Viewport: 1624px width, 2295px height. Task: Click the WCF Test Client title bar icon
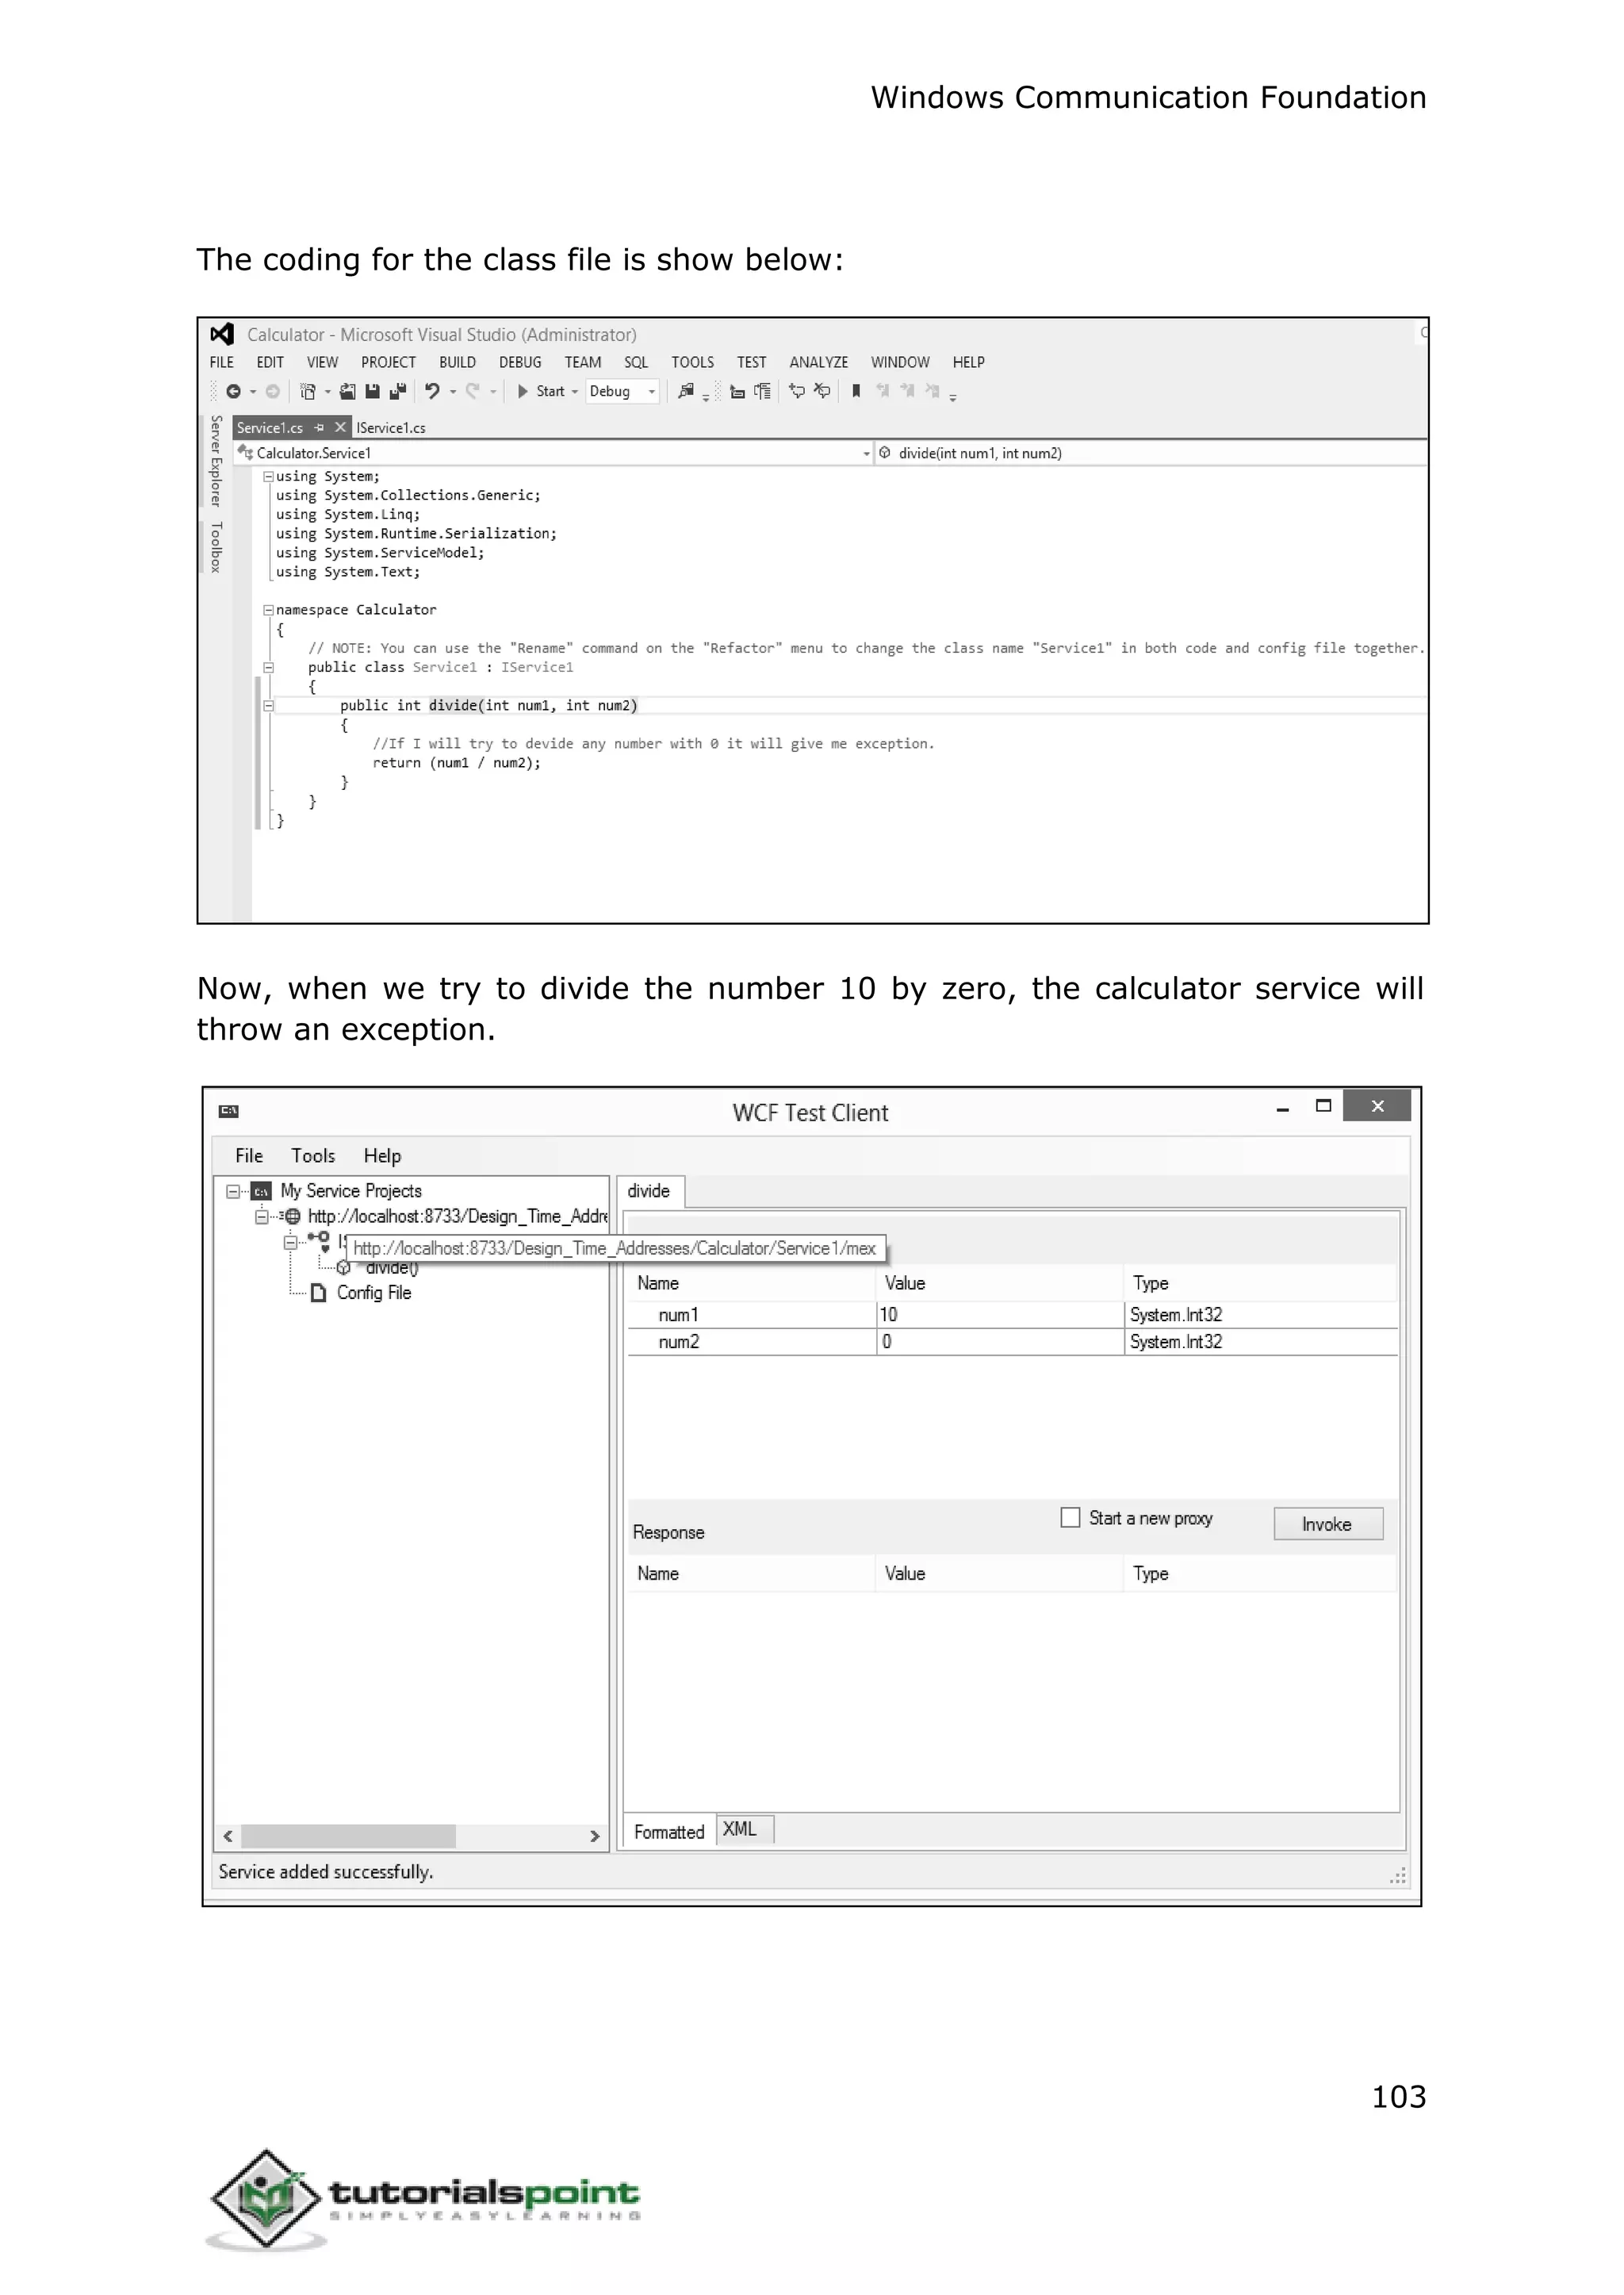(228, 1111)
